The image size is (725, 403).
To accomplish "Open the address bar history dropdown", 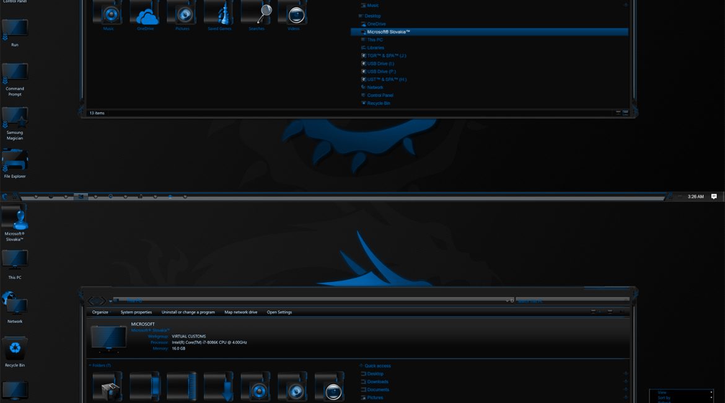I will pos(507,300).
